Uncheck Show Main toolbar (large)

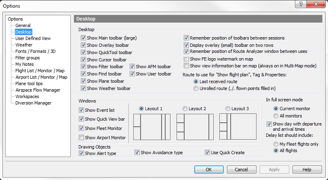click(x=83, y=38)
